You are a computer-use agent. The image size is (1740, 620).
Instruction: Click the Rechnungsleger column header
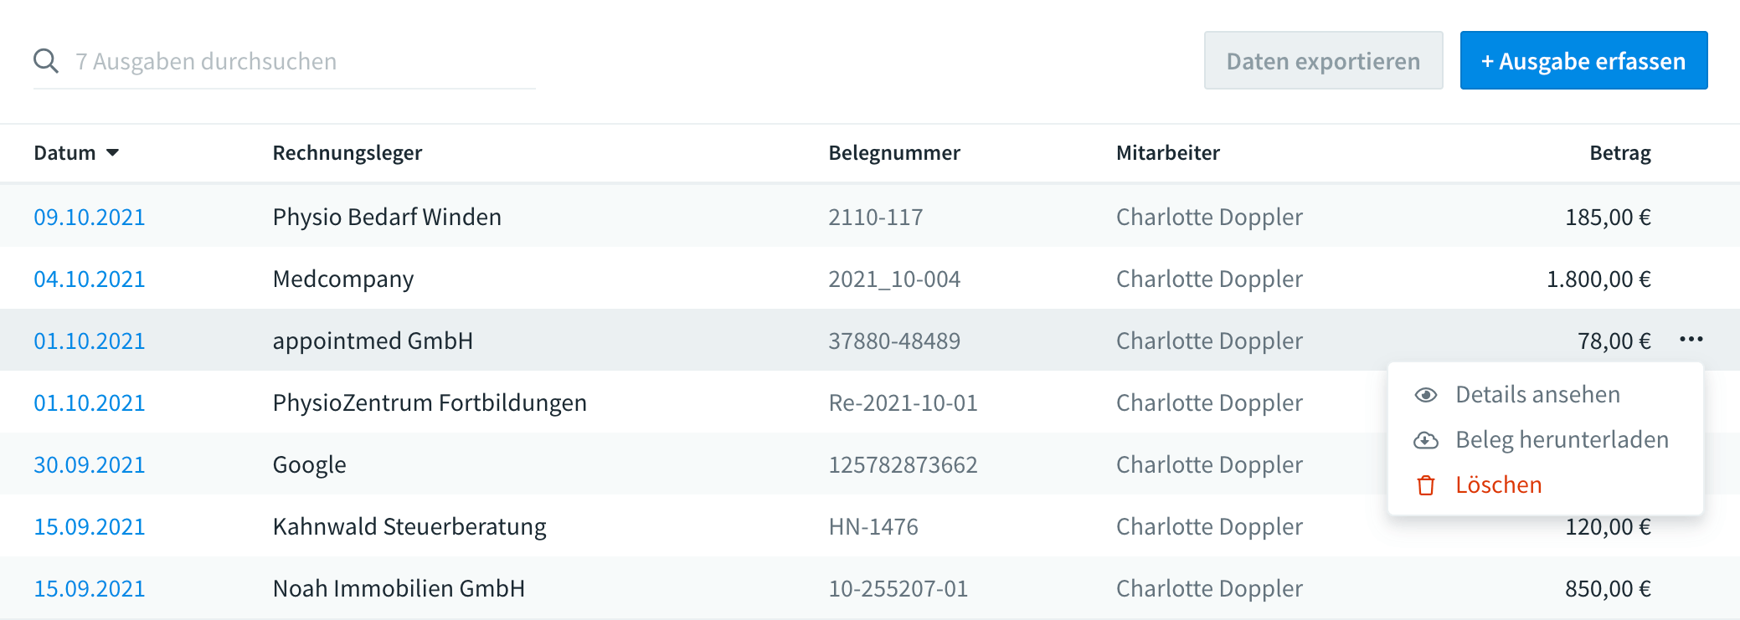[x=347, y=153]
